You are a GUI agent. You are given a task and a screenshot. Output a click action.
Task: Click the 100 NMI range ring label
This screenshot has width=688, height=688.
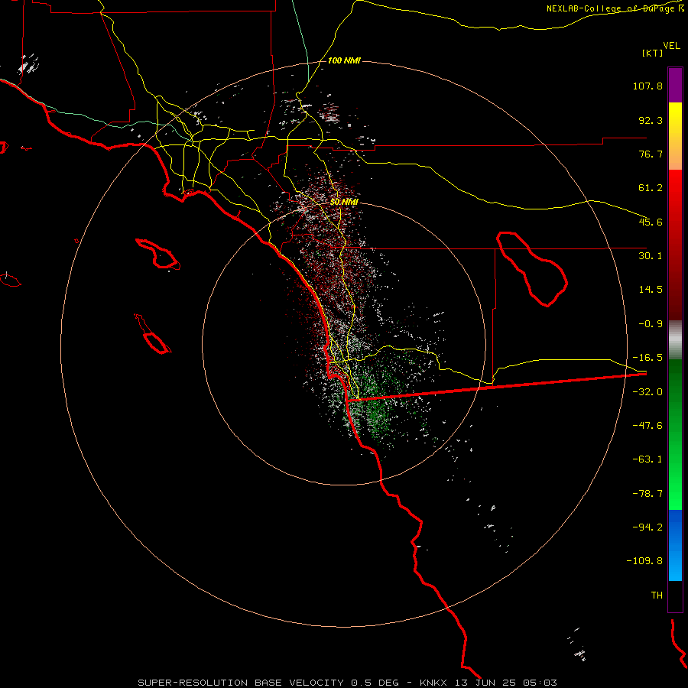tap(344, 60)
